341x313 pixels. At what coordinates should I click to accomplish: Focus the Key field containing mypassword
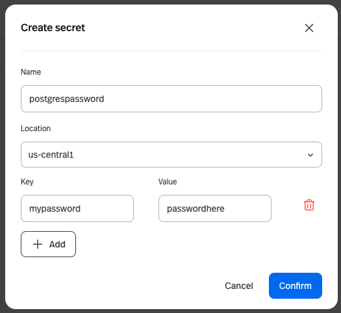pos(77,208)
